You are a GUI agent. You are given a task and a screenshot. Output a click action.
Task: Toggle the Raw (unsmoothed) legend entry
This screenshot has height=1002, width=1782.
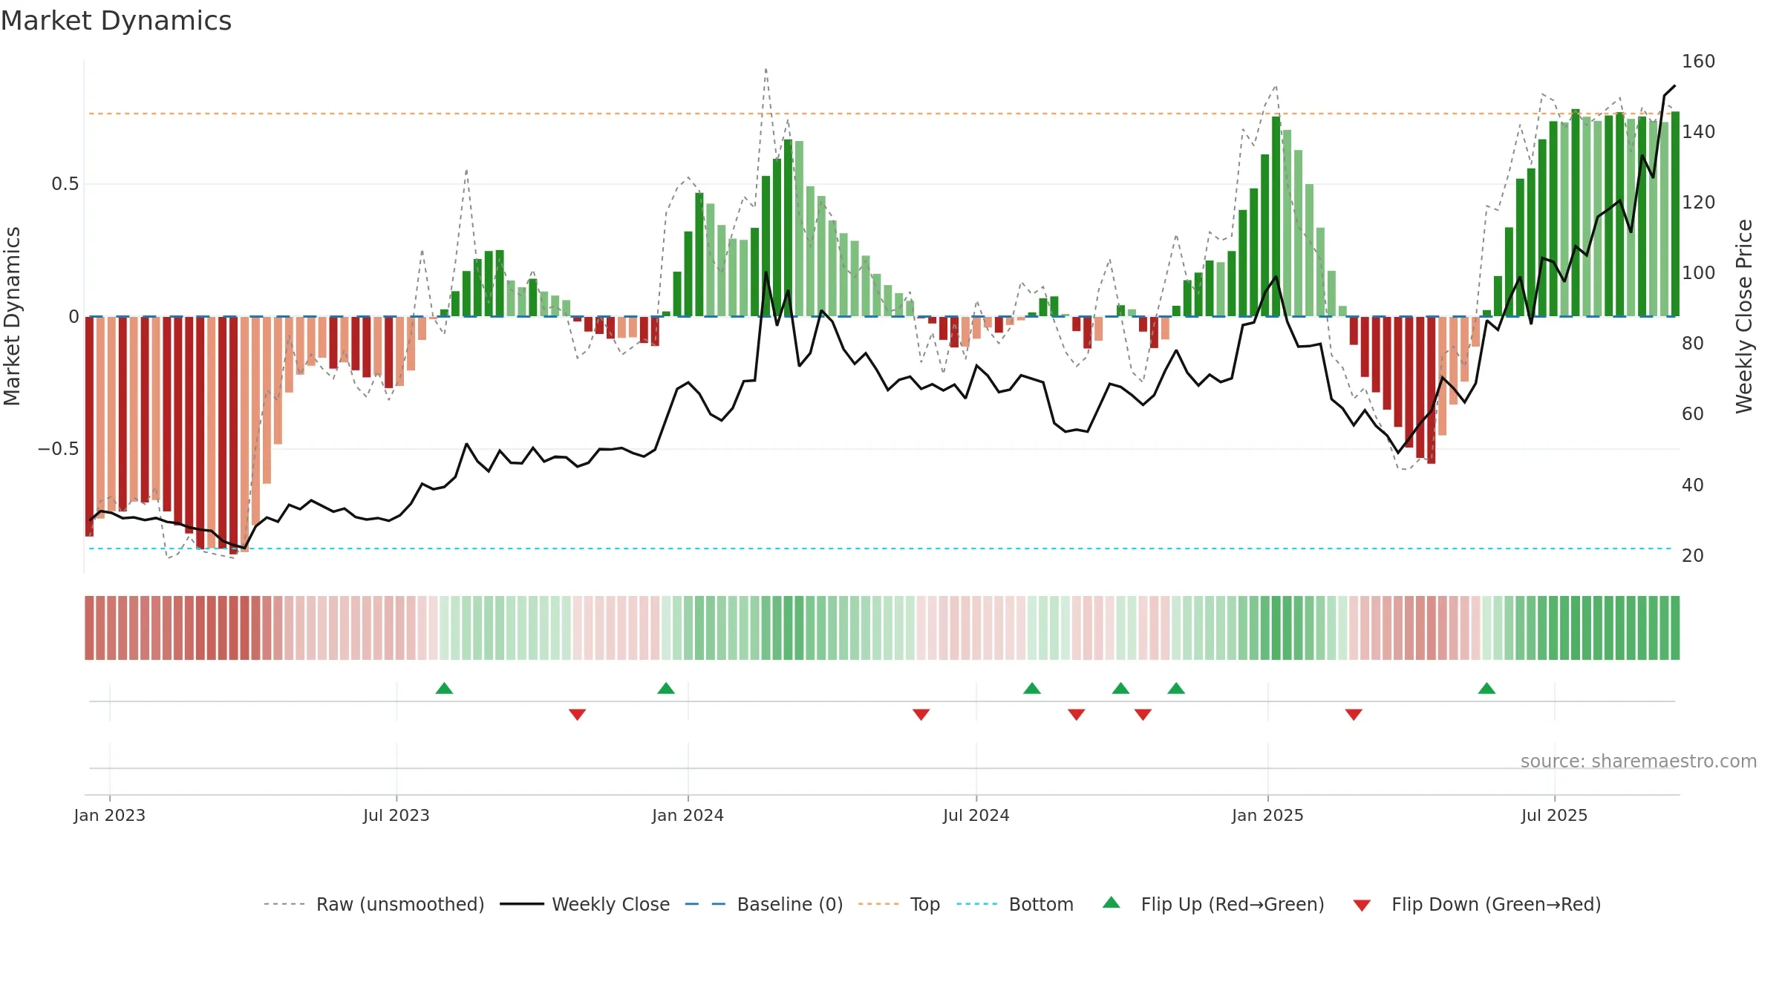374,904
